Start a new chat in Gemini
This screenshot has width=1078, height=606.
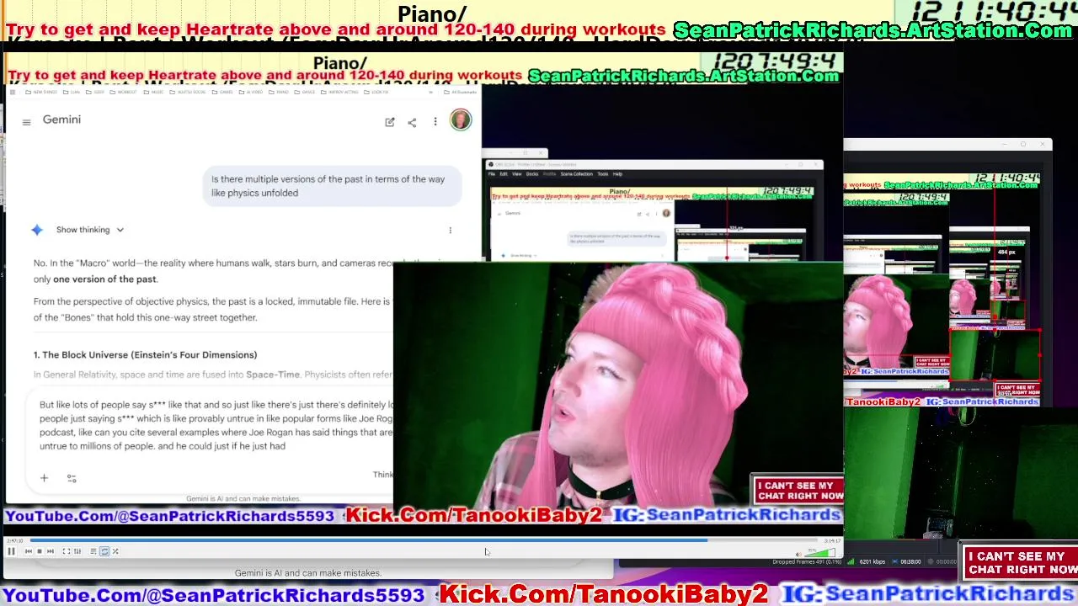coord(389,122)
